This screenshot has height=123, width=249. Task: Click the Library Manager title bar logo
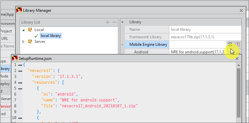coord(19,10)
